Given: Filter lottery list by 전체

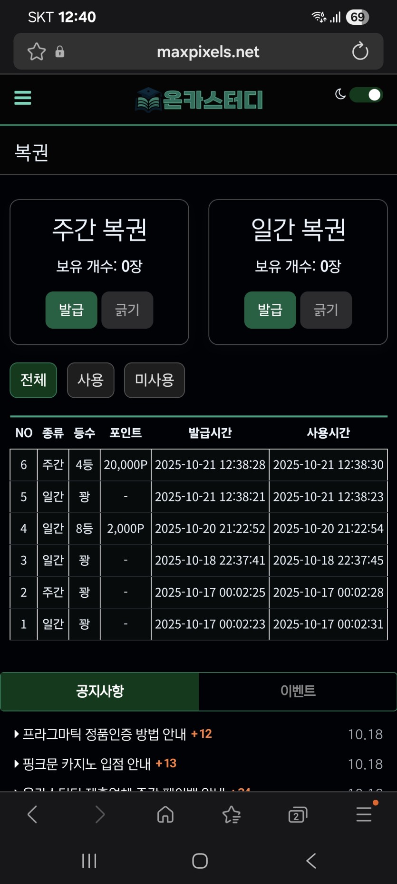Looking at the screenshot, I should point(33,380).
